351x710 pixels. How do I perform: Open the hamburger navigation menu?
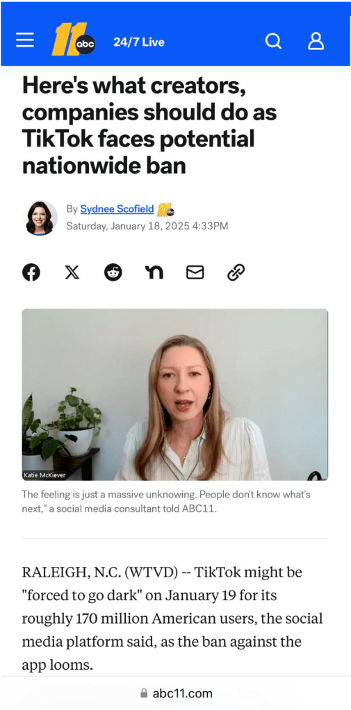coord(25,41)
